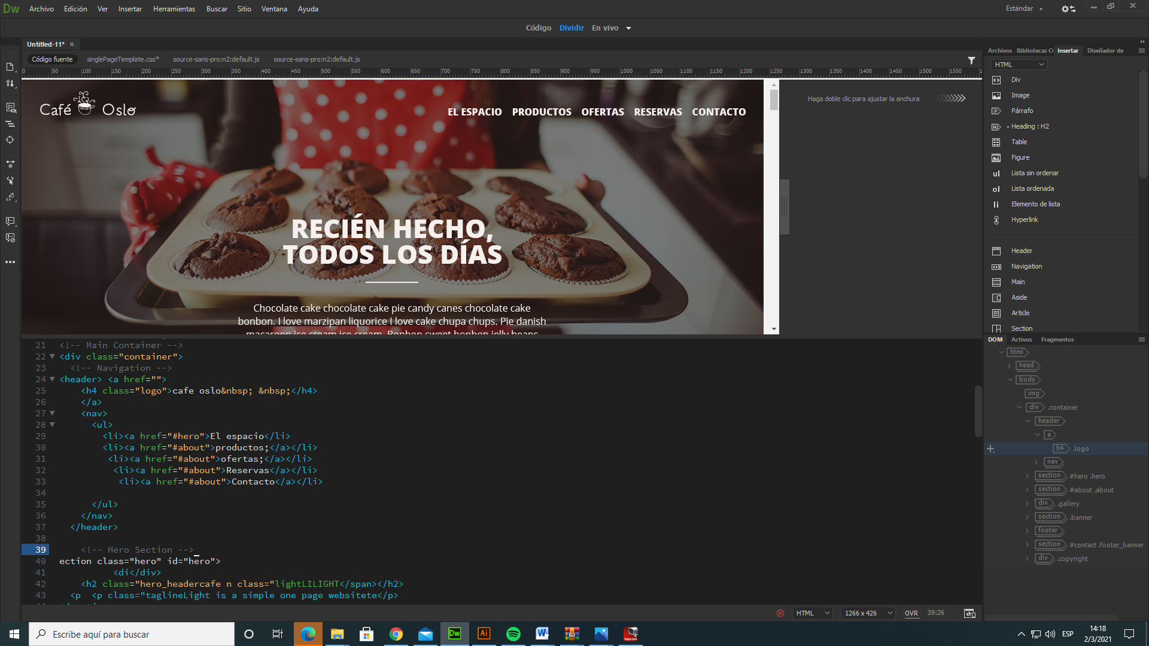Insert a Table element

click(x=1019, y=142)
